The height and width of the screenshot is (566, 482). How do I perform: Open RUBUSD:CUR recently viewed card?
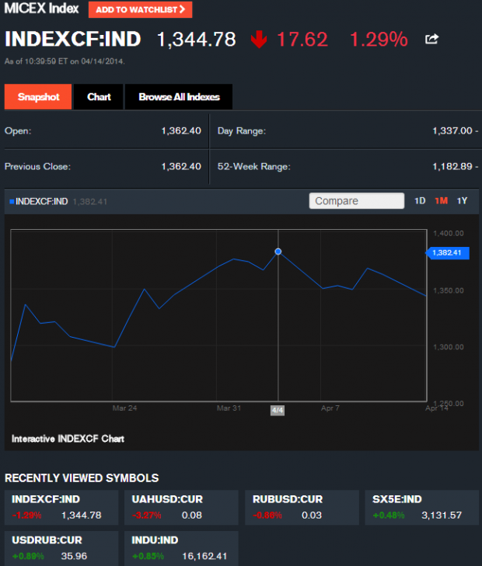click(302, 507)
